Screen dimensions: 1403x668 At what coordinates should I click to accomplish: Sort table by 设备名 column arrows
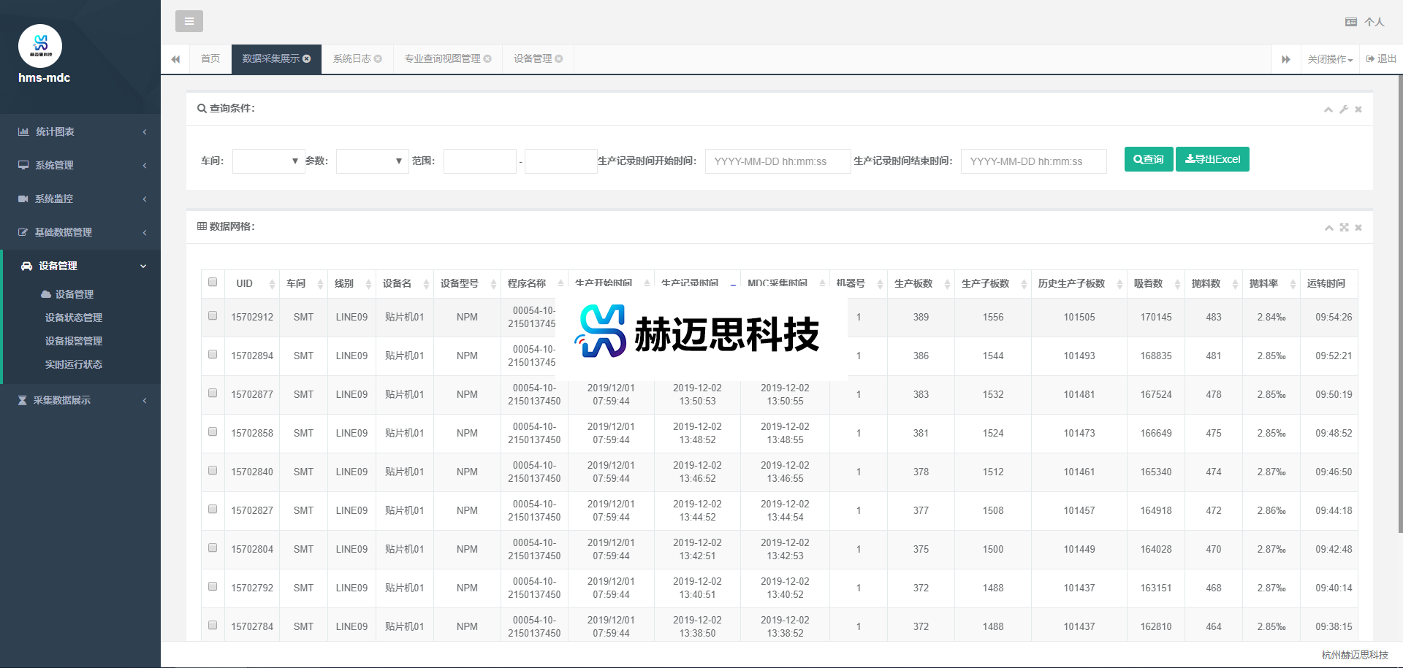[426, 284]
